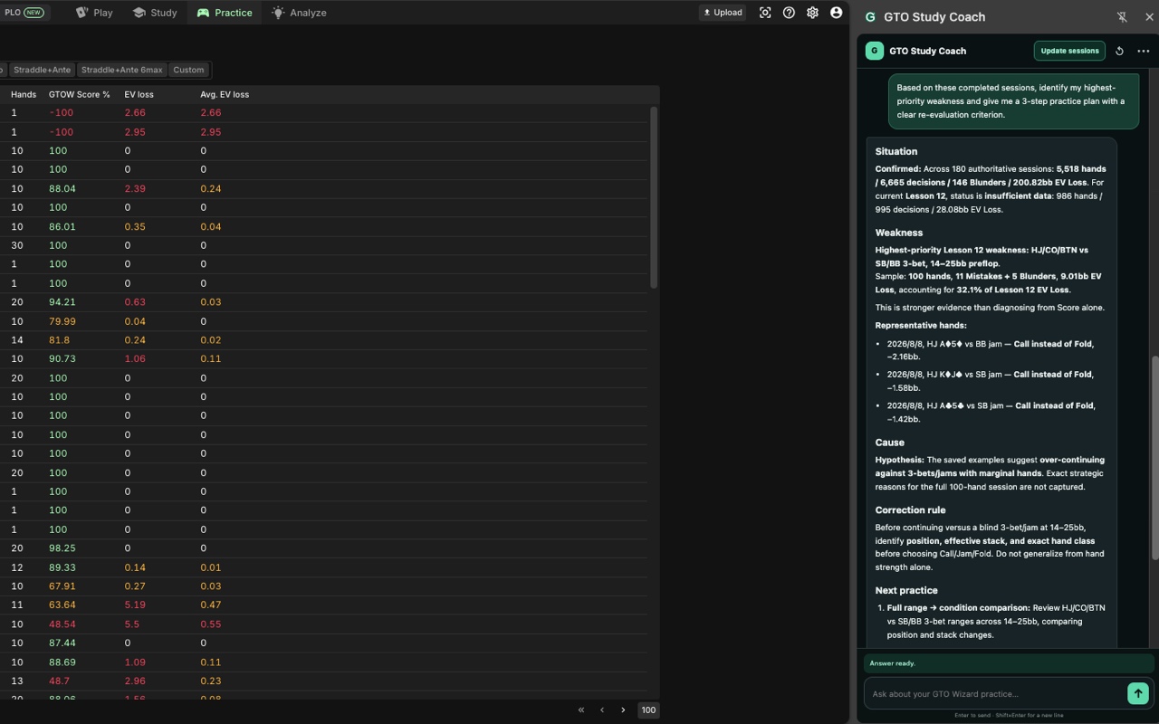
Task: Click the GTO Study Coach avatar icon
Action: coord(874,51)
